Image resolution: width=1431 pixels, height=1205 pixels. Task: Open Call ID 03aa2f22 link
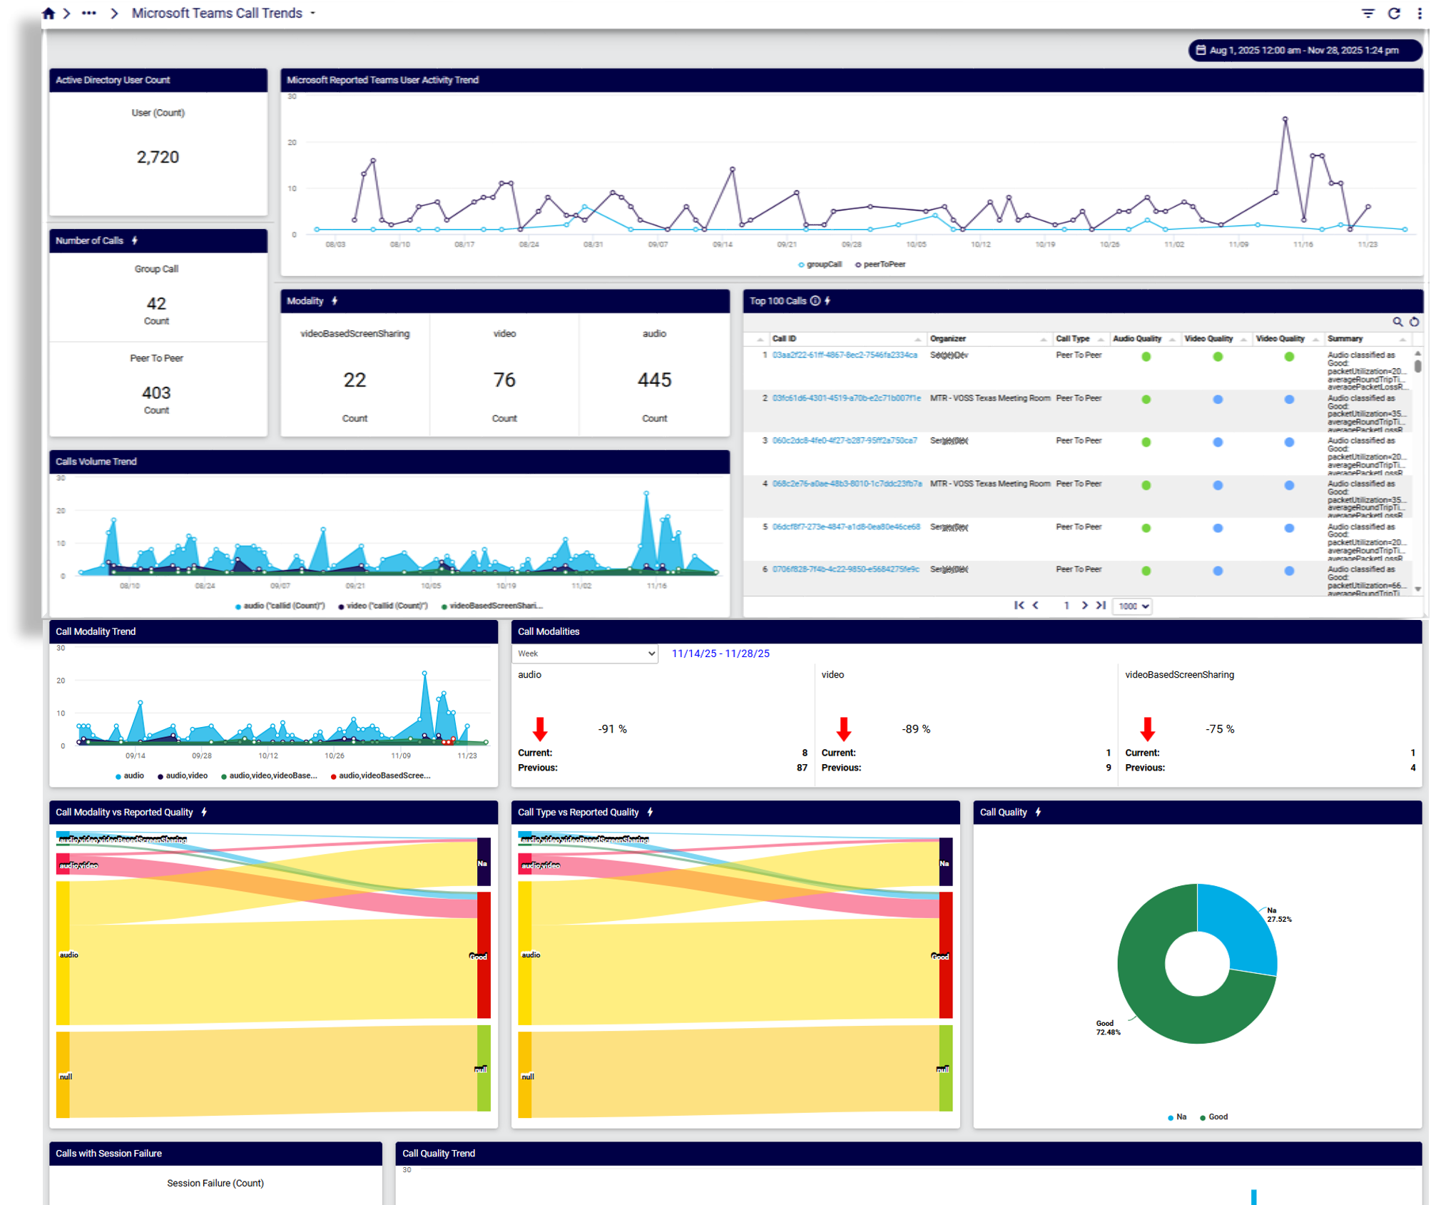click(x=845, y=355)
